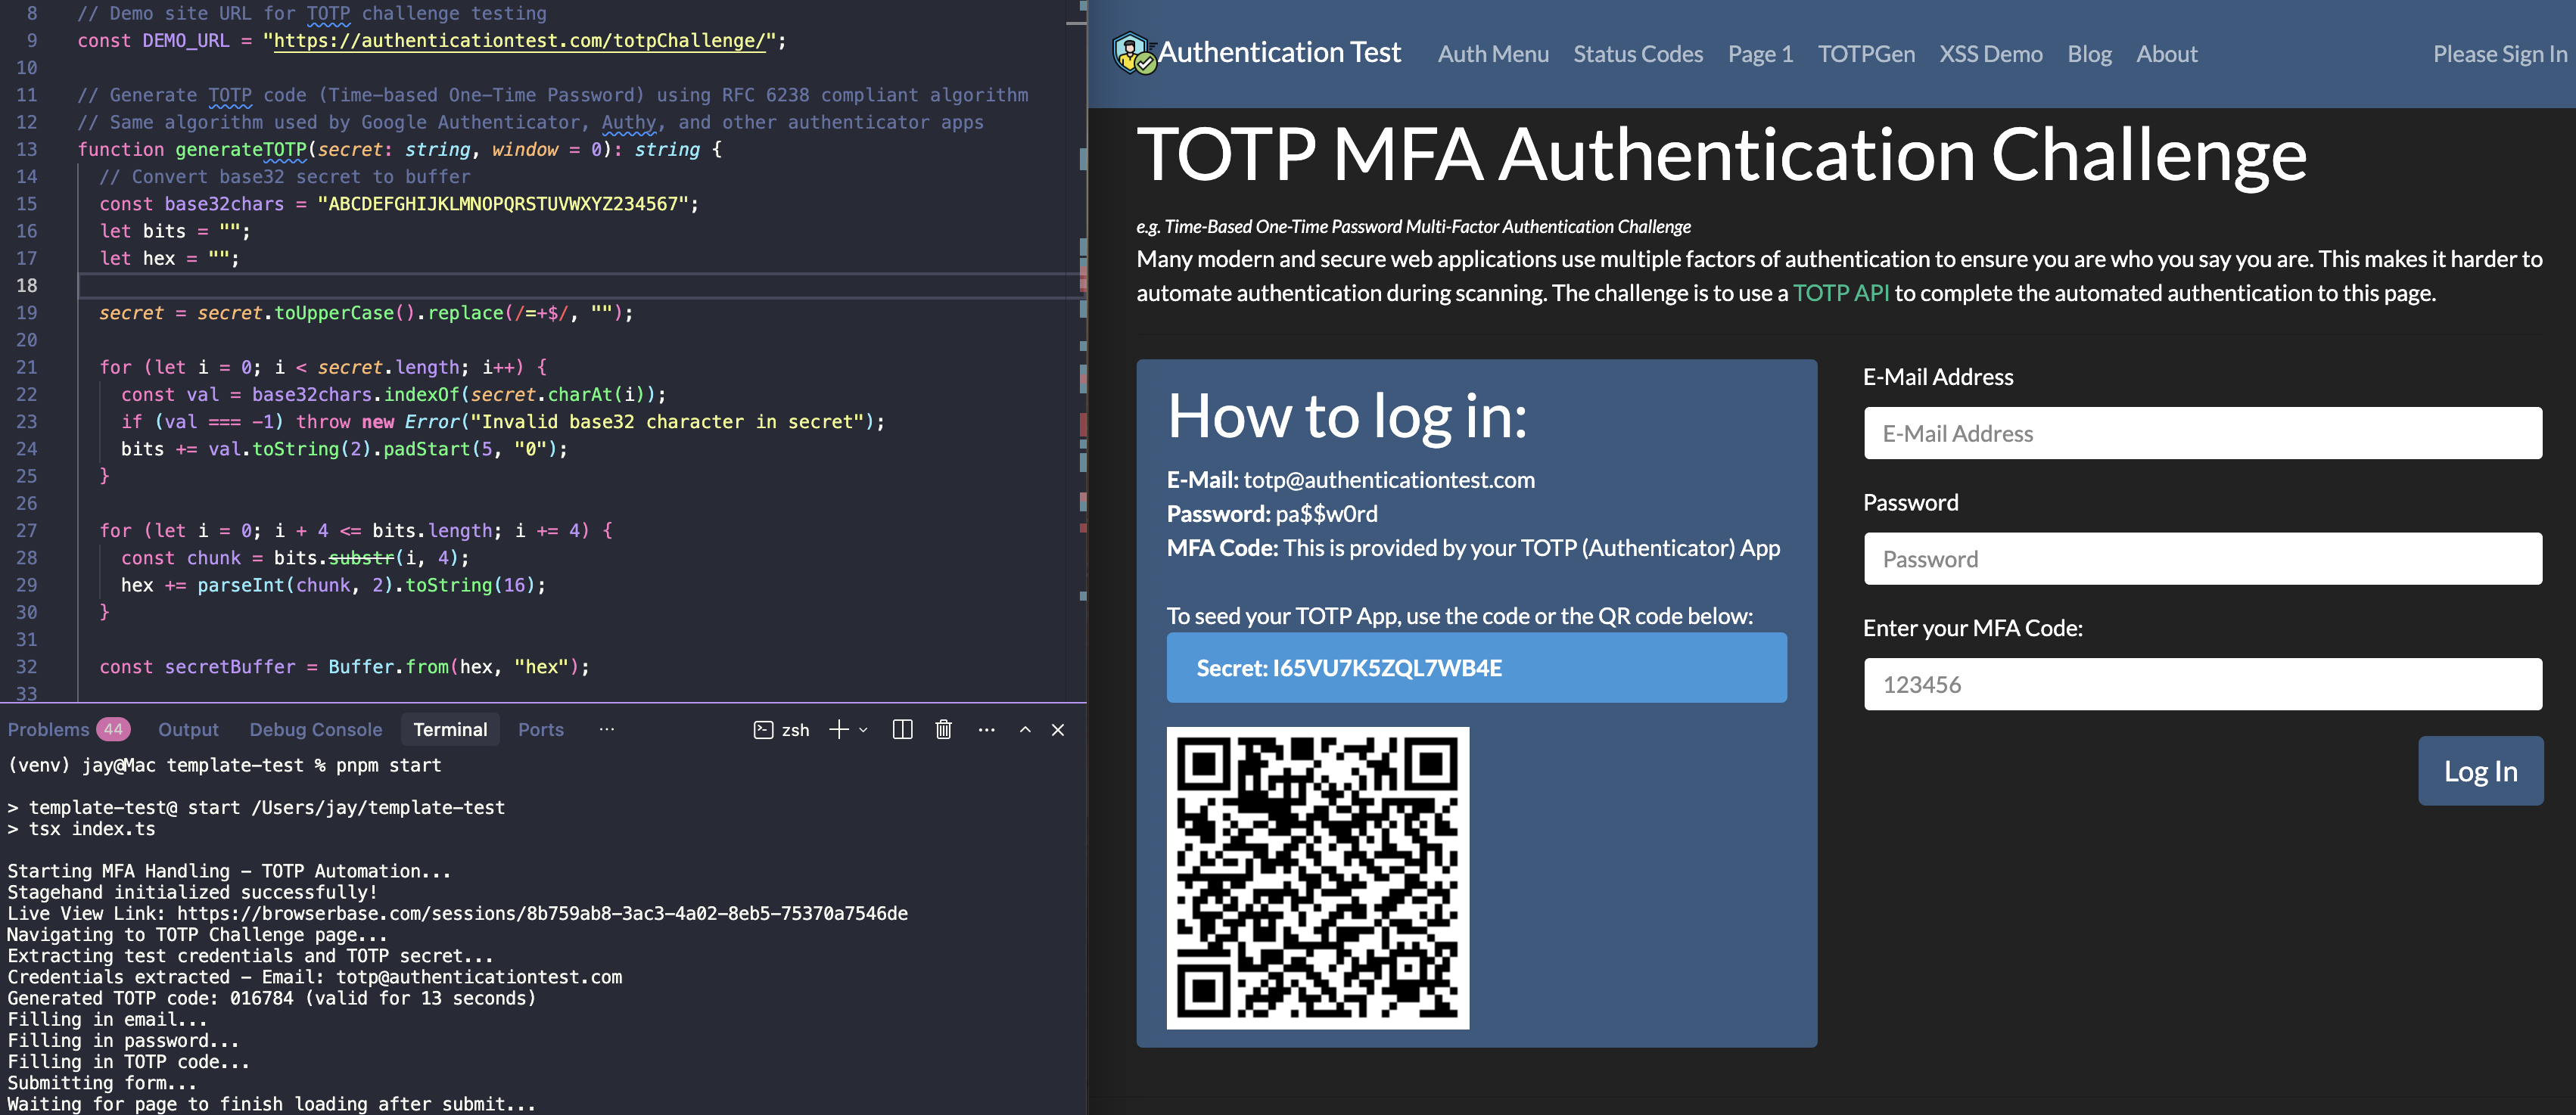The image size is (2576, 1115).
Task: Click the Log In button
Action: [x=2481, y=770]
